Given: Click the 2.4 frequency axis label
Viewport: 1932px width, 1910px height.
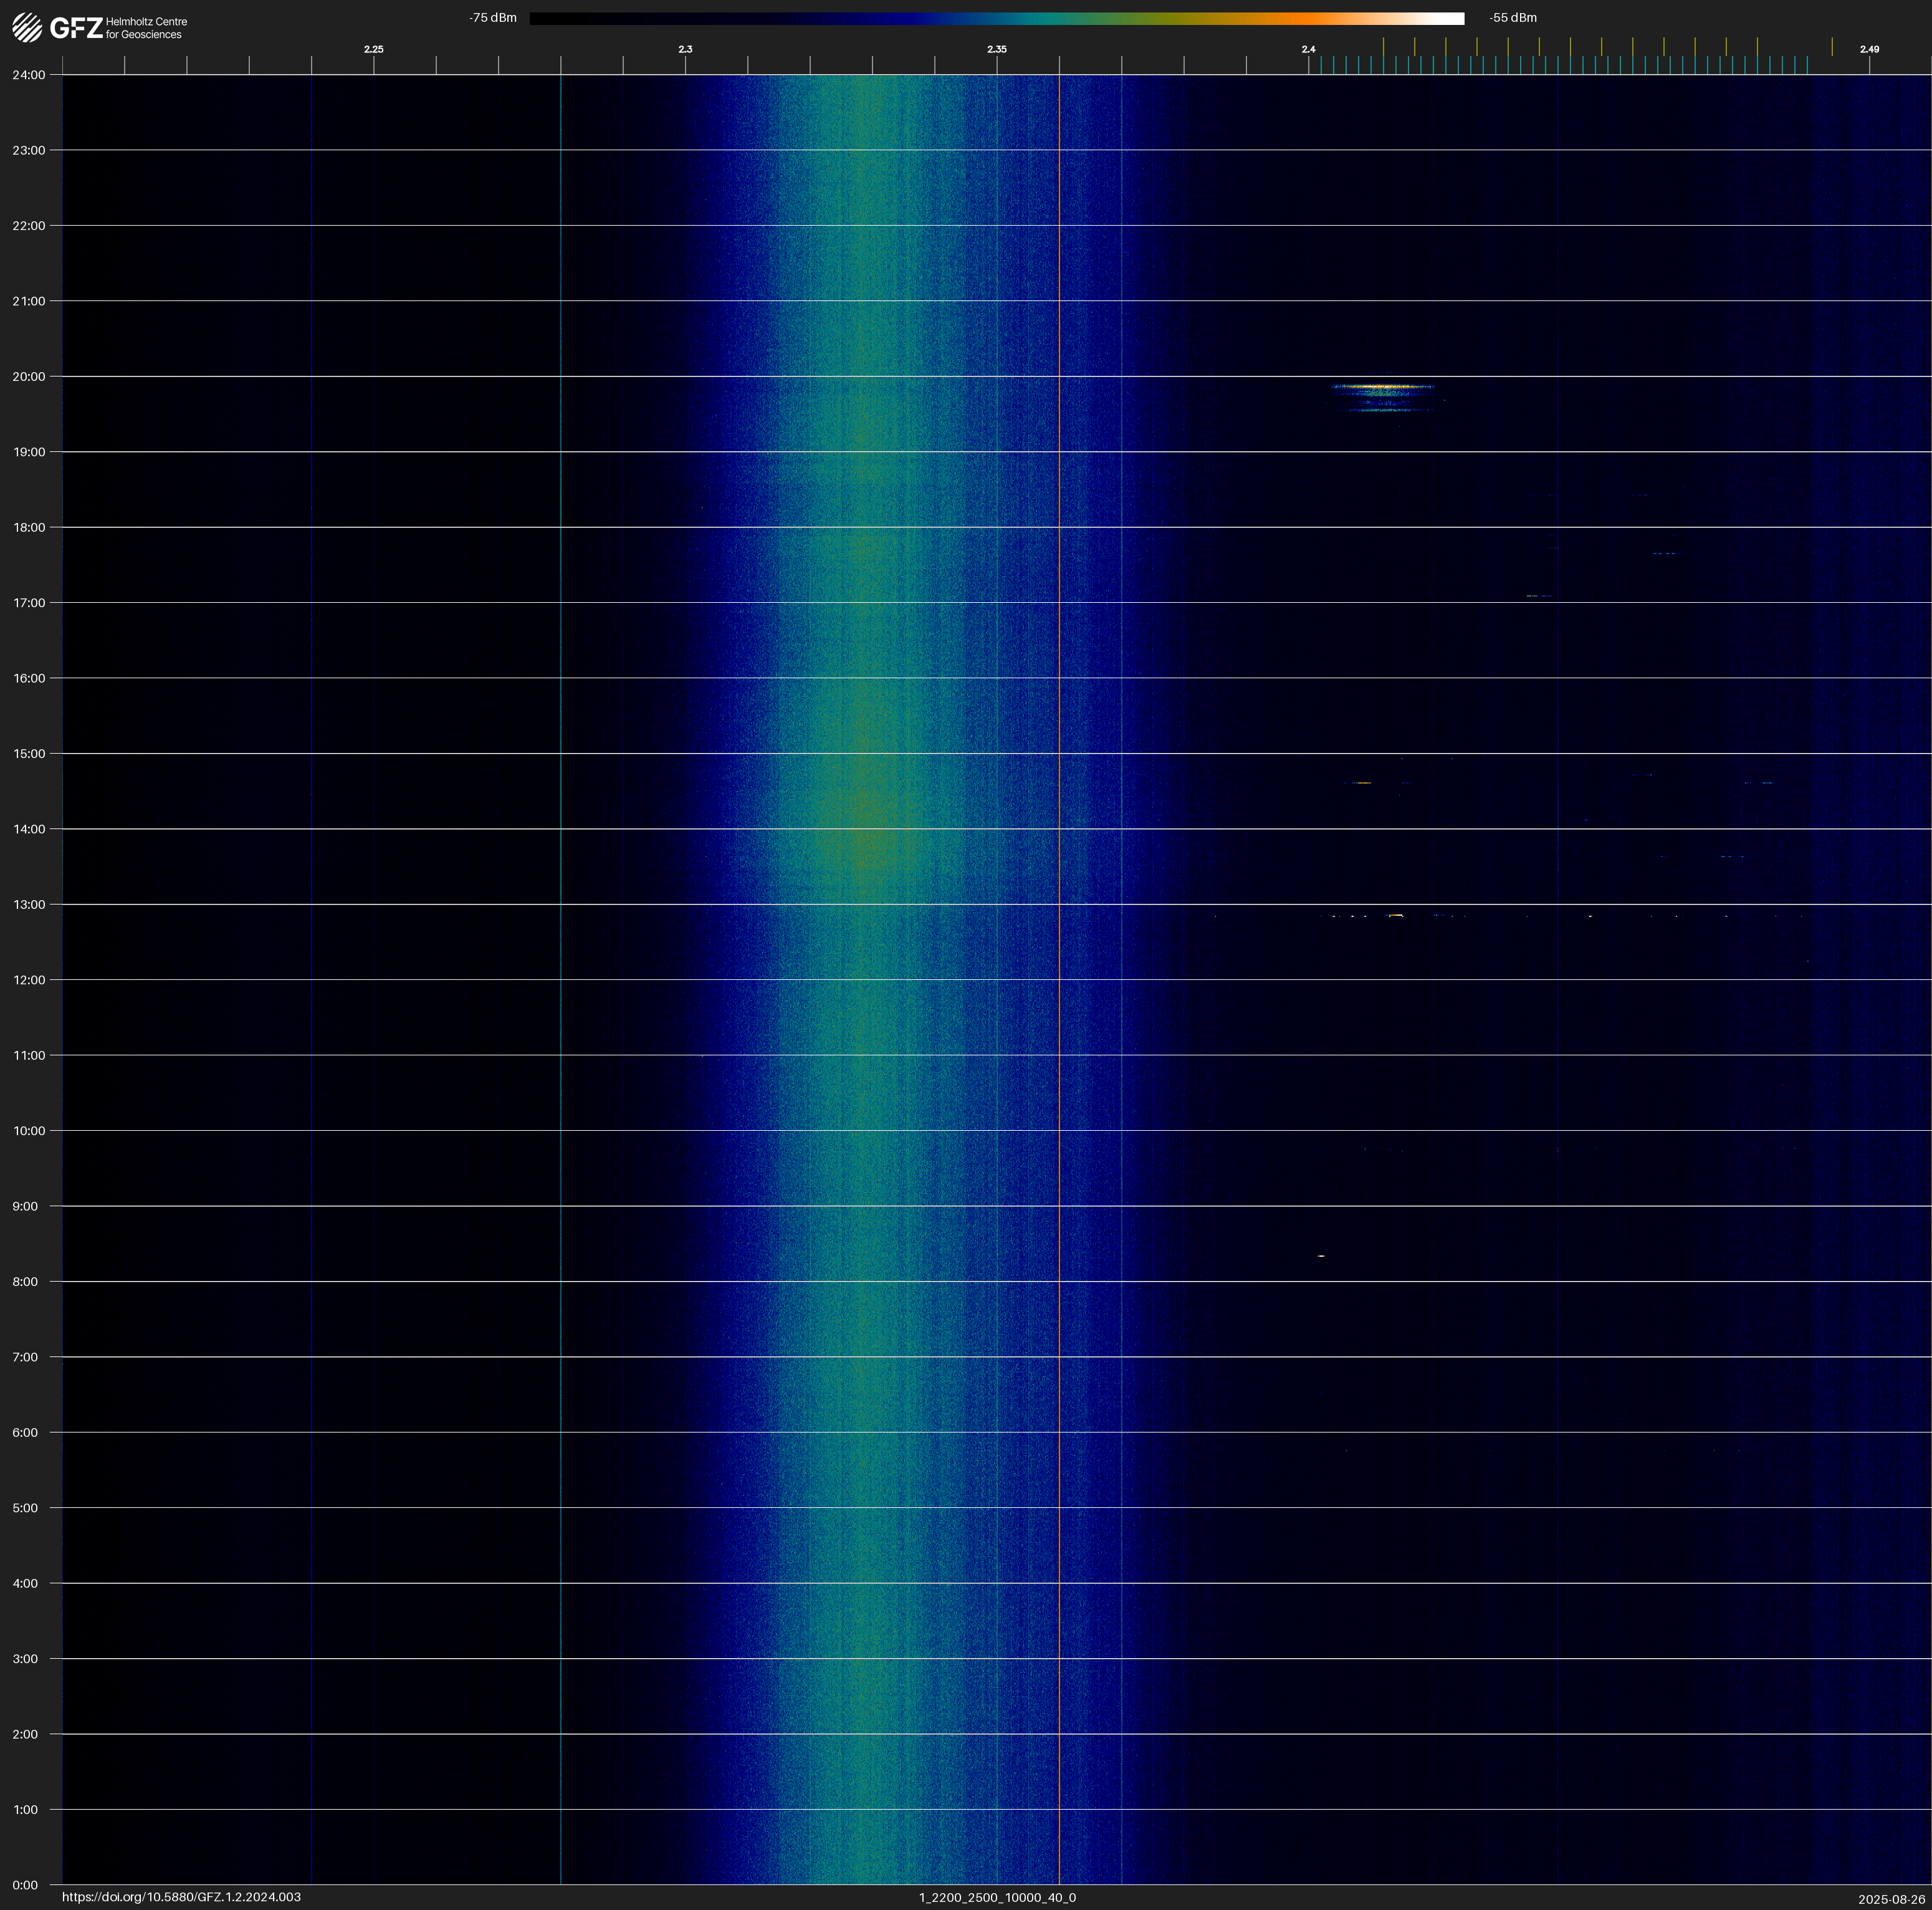Looking at the screenshot, I should click(x=1308, y=49).
